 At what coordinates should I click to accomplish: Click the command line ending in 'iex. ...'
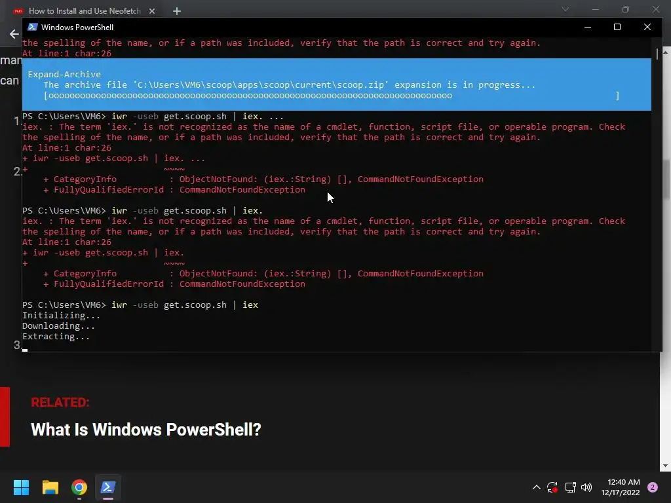tap(197, 117)
